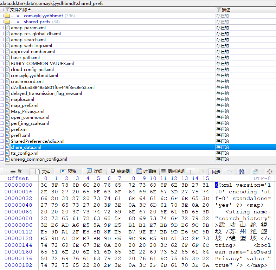Tick the checkbox for pref.xml
The image size is (276, 270).
click(x=2, y=129)
